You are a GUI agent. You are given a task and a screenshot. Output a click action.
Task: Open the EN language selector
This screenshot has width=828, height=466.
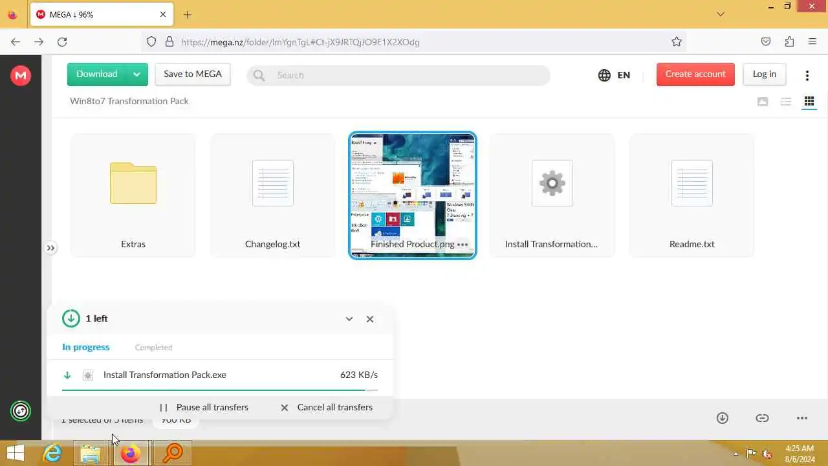tap(614, 75)
